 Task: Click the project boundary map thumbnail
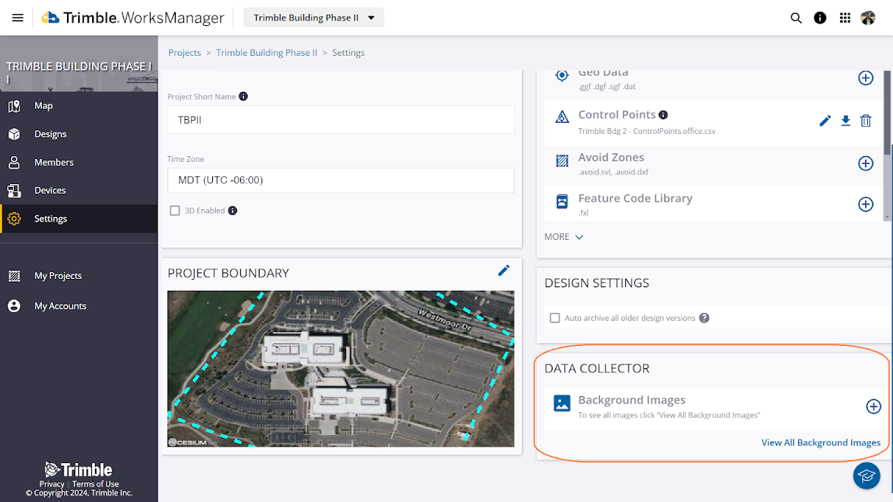click(x=340, y=369)
